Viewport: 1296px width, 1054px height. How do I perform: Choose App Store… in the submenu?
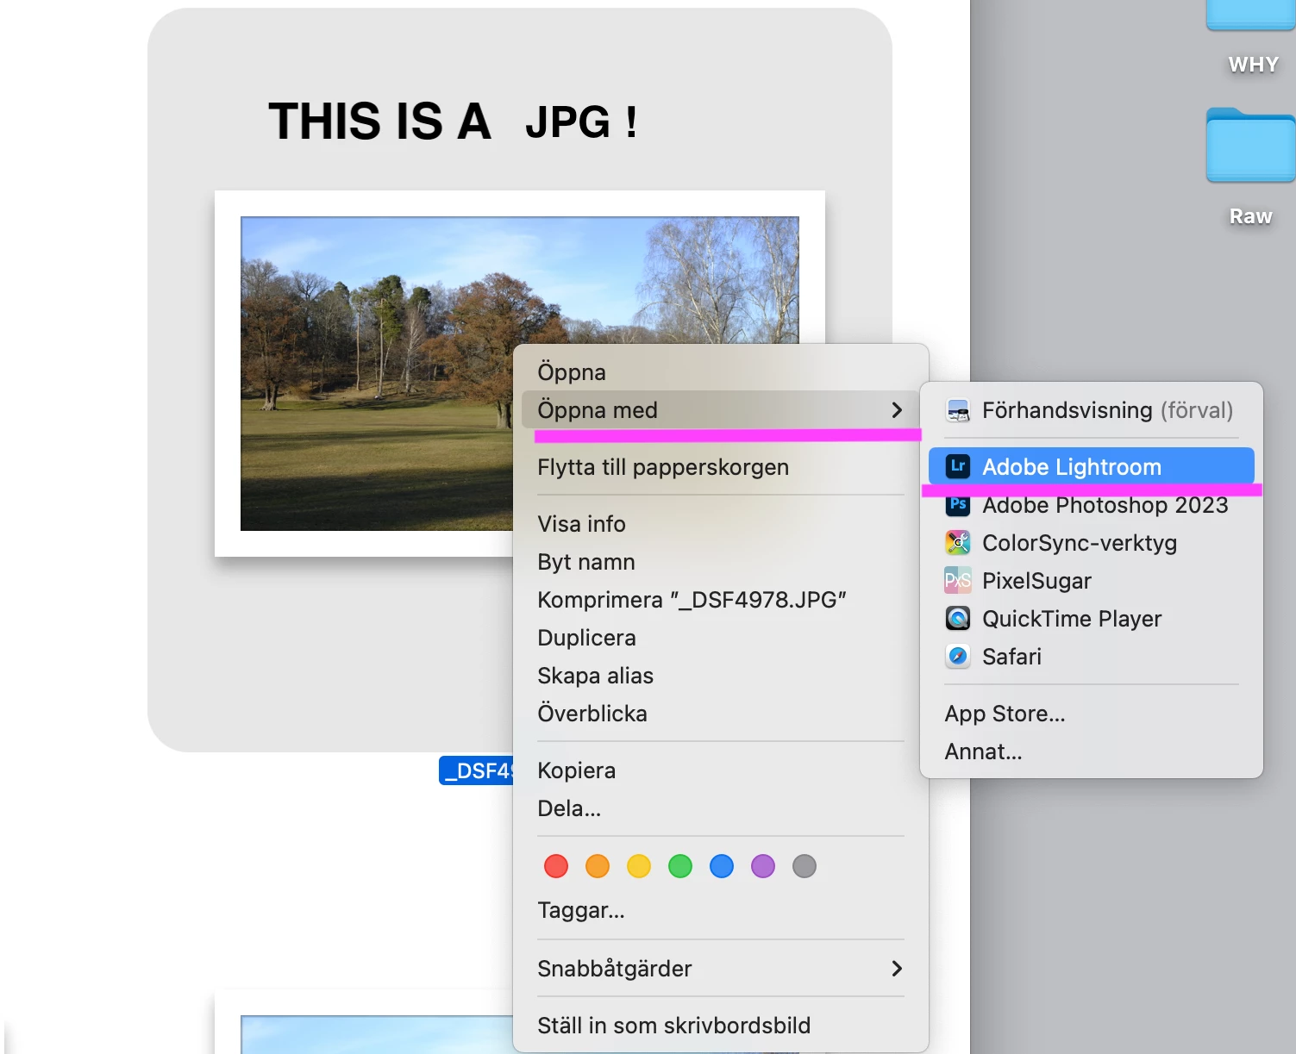pyautogui.click(x=1092, y=714)
